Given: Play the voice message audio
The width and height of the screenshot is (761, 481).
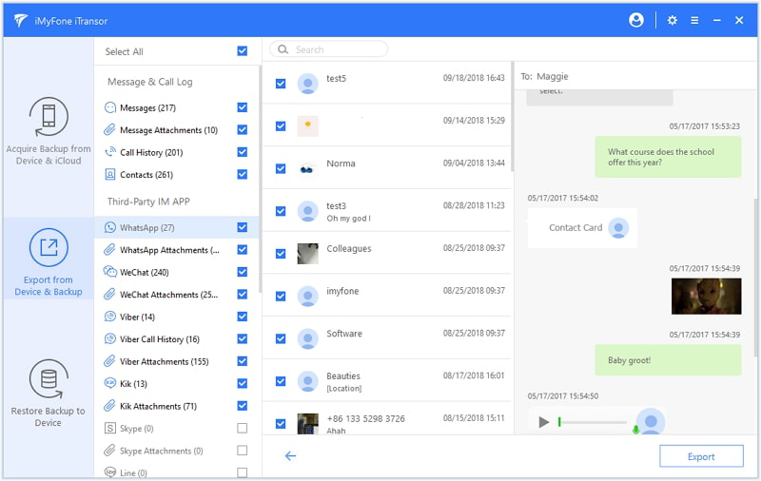Looking at the screenshot, I should click(544, 422).
